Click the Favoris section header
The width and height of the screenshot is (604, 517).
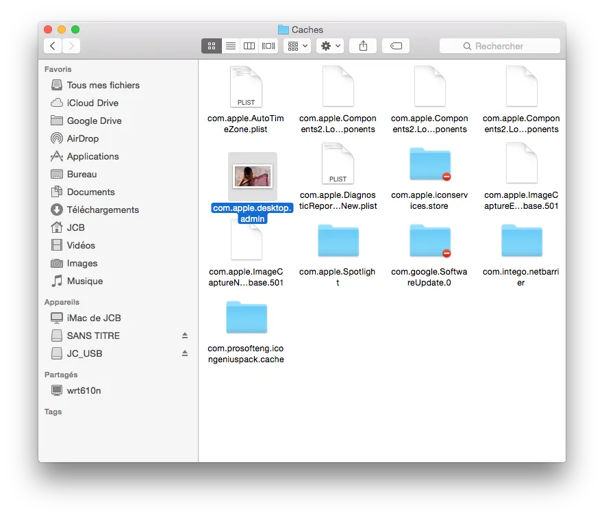(x=58, y=69)
